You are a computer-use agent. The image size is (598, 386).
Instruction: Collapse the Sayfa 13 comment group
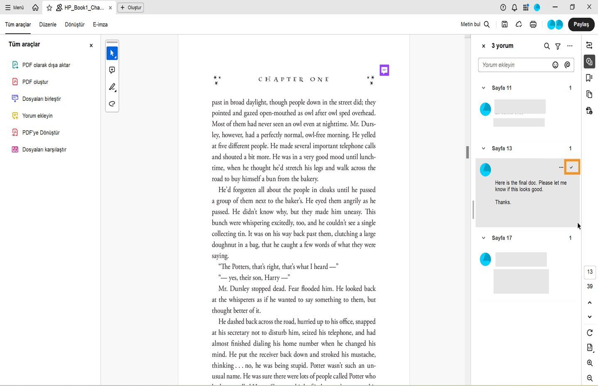coord(483,149)
